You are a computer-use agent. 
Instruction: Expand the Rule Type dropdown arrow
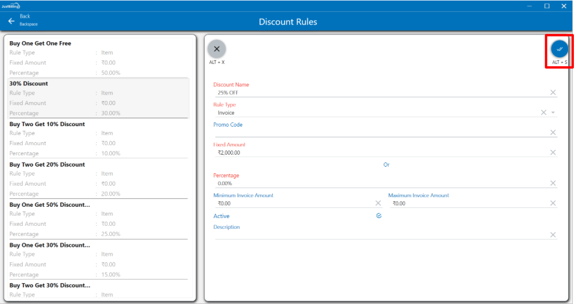(553, 113)
